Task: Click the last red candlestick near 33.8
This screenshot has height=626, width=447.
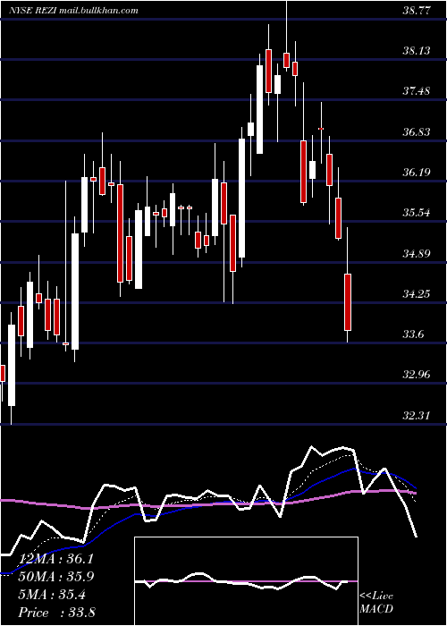Action: [348, 302]
